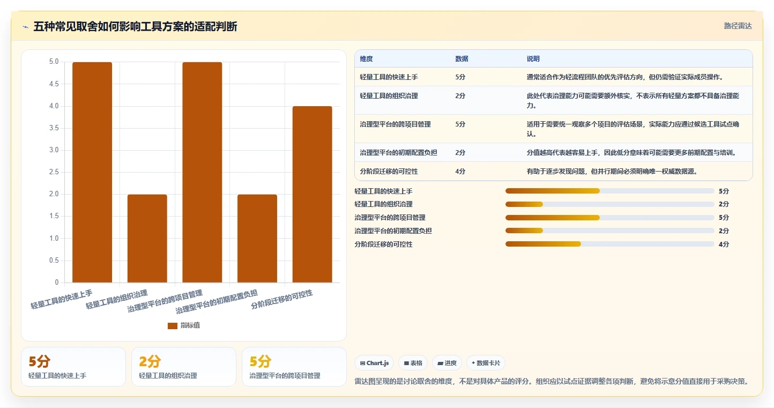Click x-axis label 治理型平台的初期配置负担 under the chart
The image size is (774, 408).
217,302
